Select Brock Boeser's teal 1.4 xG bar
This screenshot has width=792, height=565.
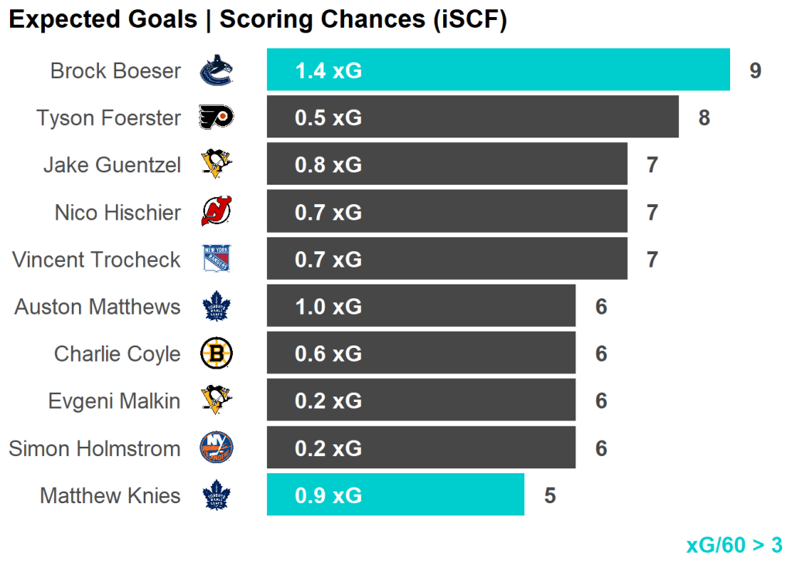(x=498, y=70)
